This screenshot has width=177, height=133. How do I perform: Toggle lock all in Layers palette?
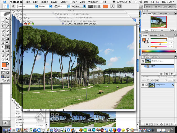click(157, 80)
